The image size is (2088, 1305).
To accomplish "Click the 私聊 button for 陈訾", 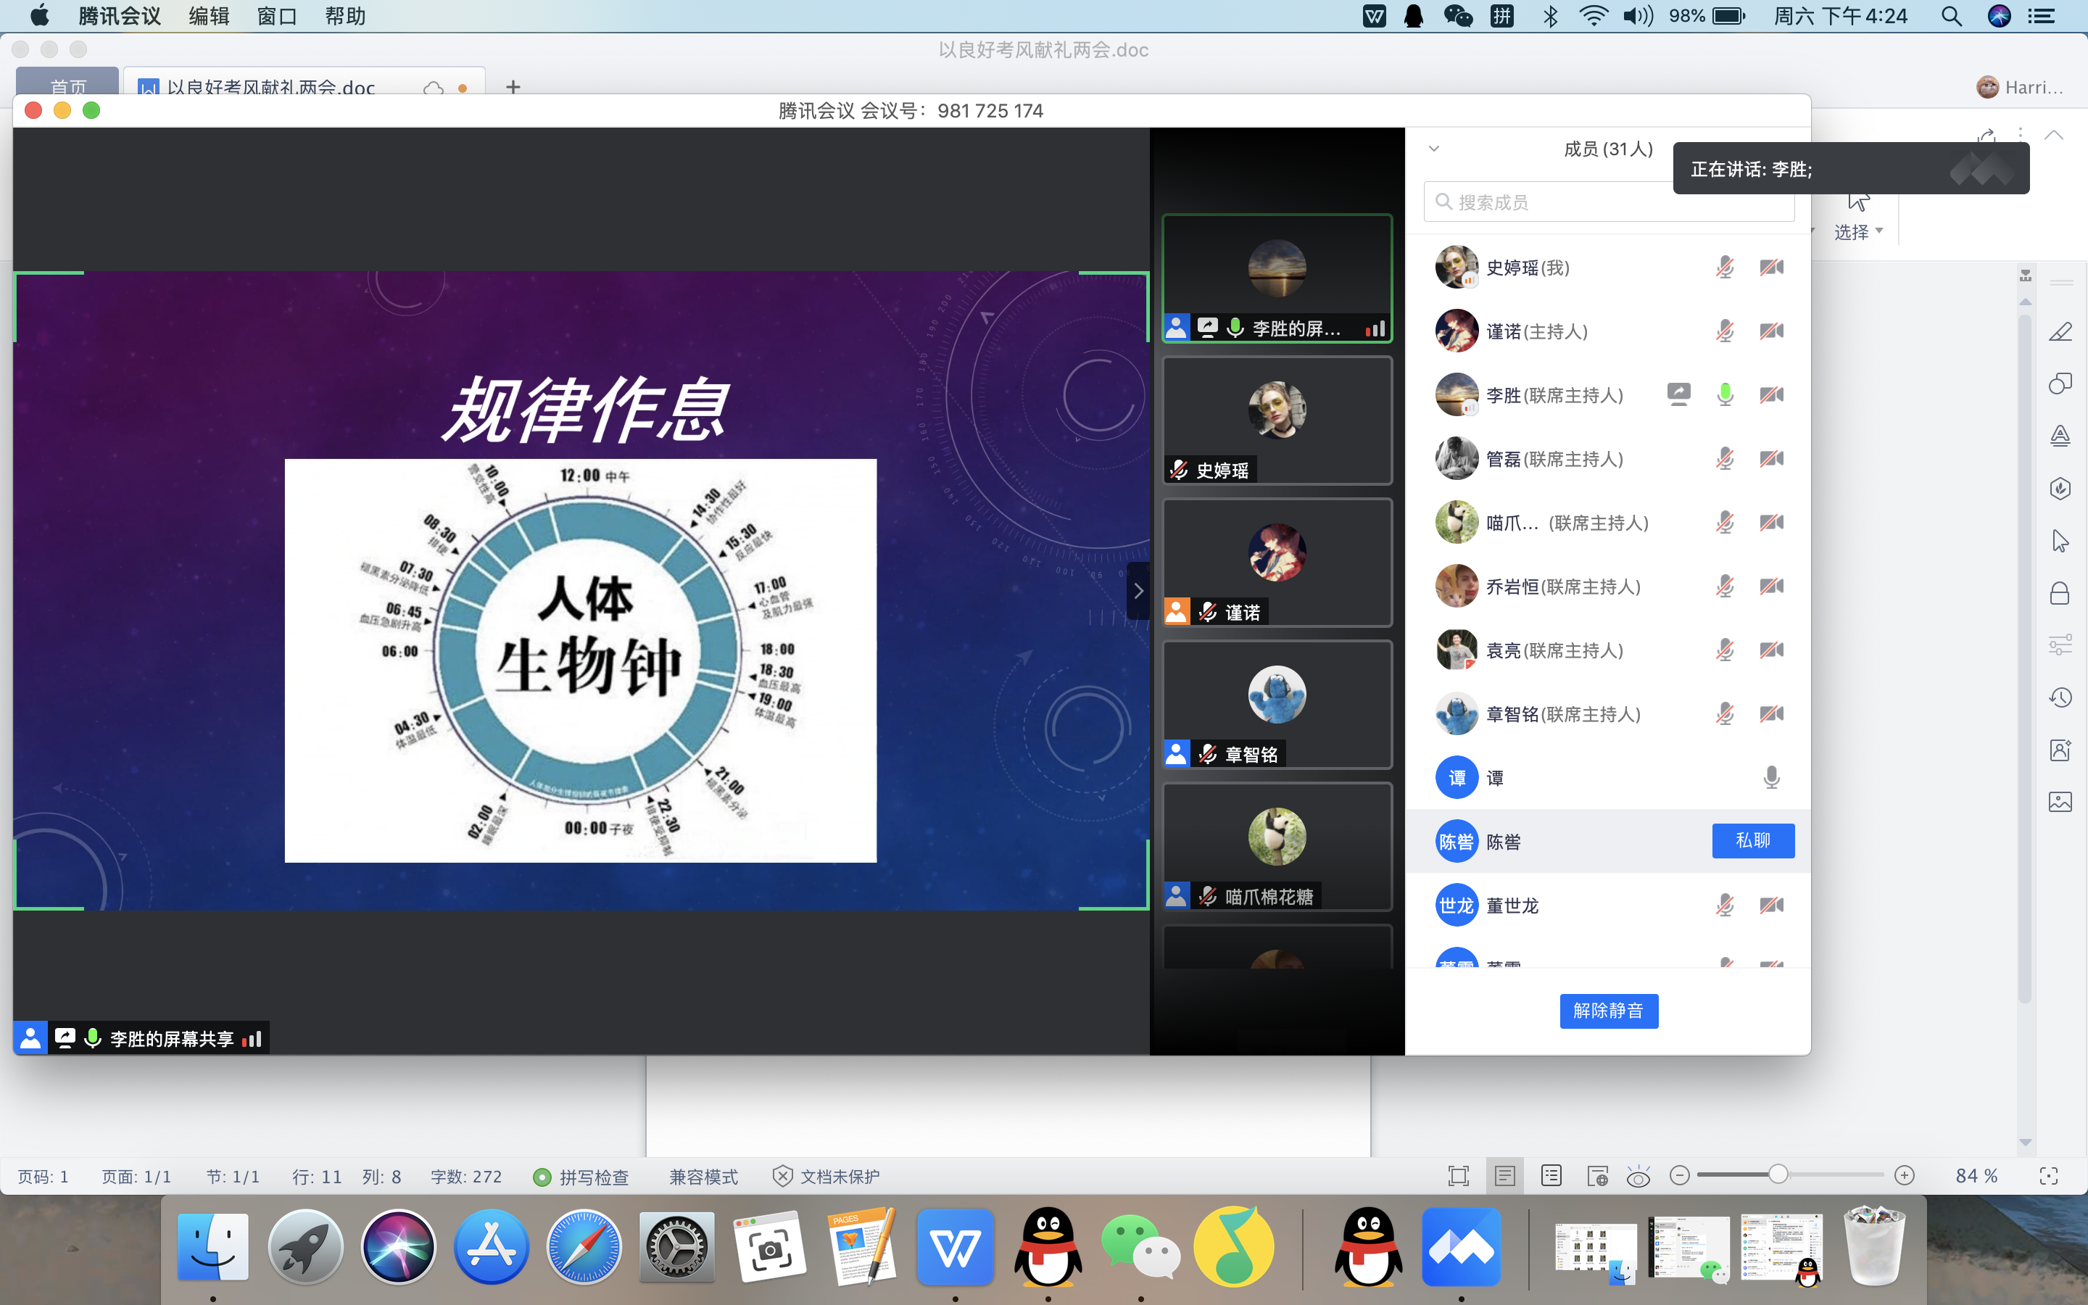I will [x=1752, y=841].
